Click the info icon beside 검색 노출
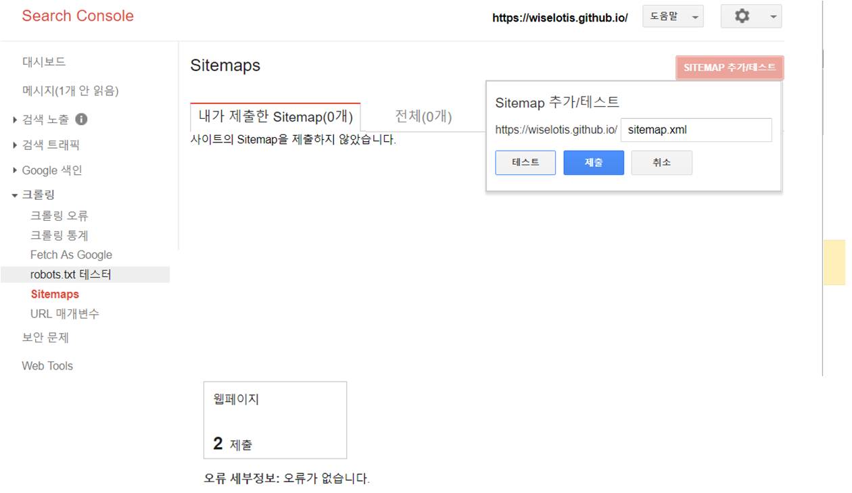The height and width of the screenshot is (493, 852). point(81,120)
